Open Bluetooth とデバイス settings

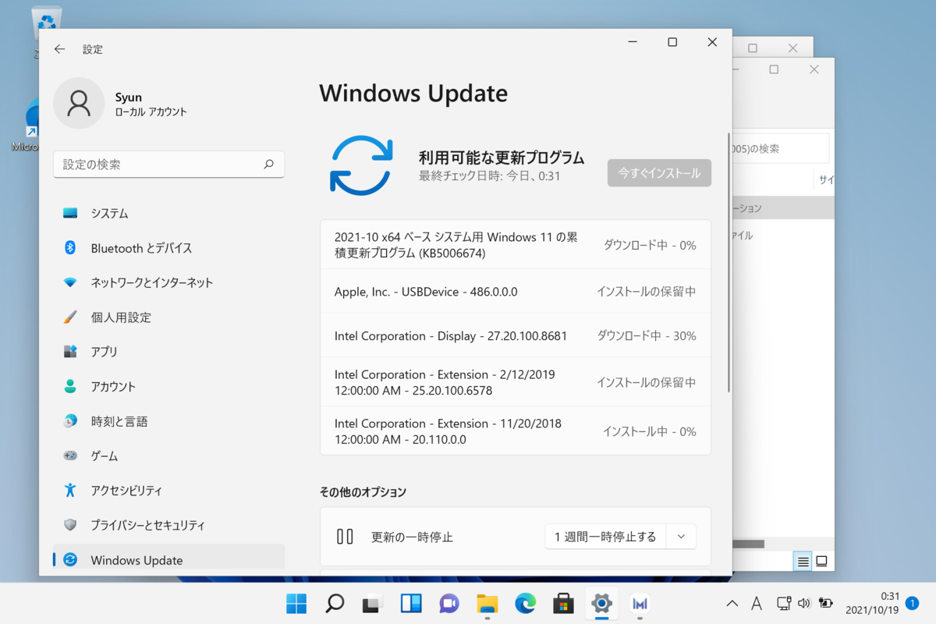click(168, 248)
